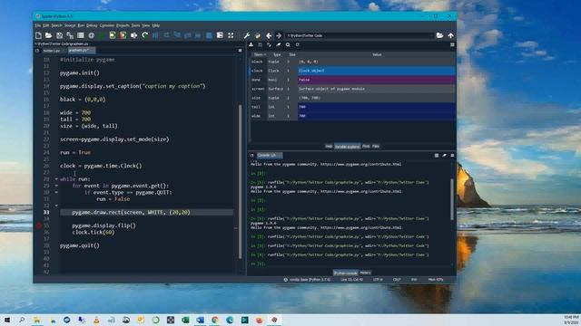
Task: Select the clock variable row
Action: (x=353, y=71)
